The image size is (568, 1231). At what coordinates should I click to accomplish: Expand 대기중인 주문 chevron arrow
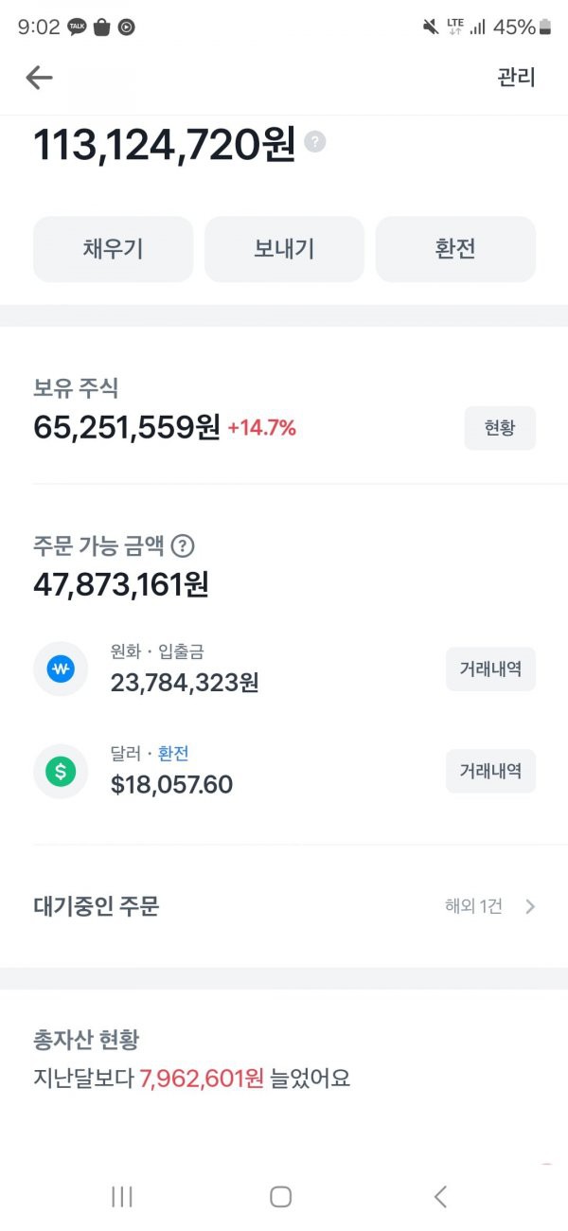tap(530, 906)
